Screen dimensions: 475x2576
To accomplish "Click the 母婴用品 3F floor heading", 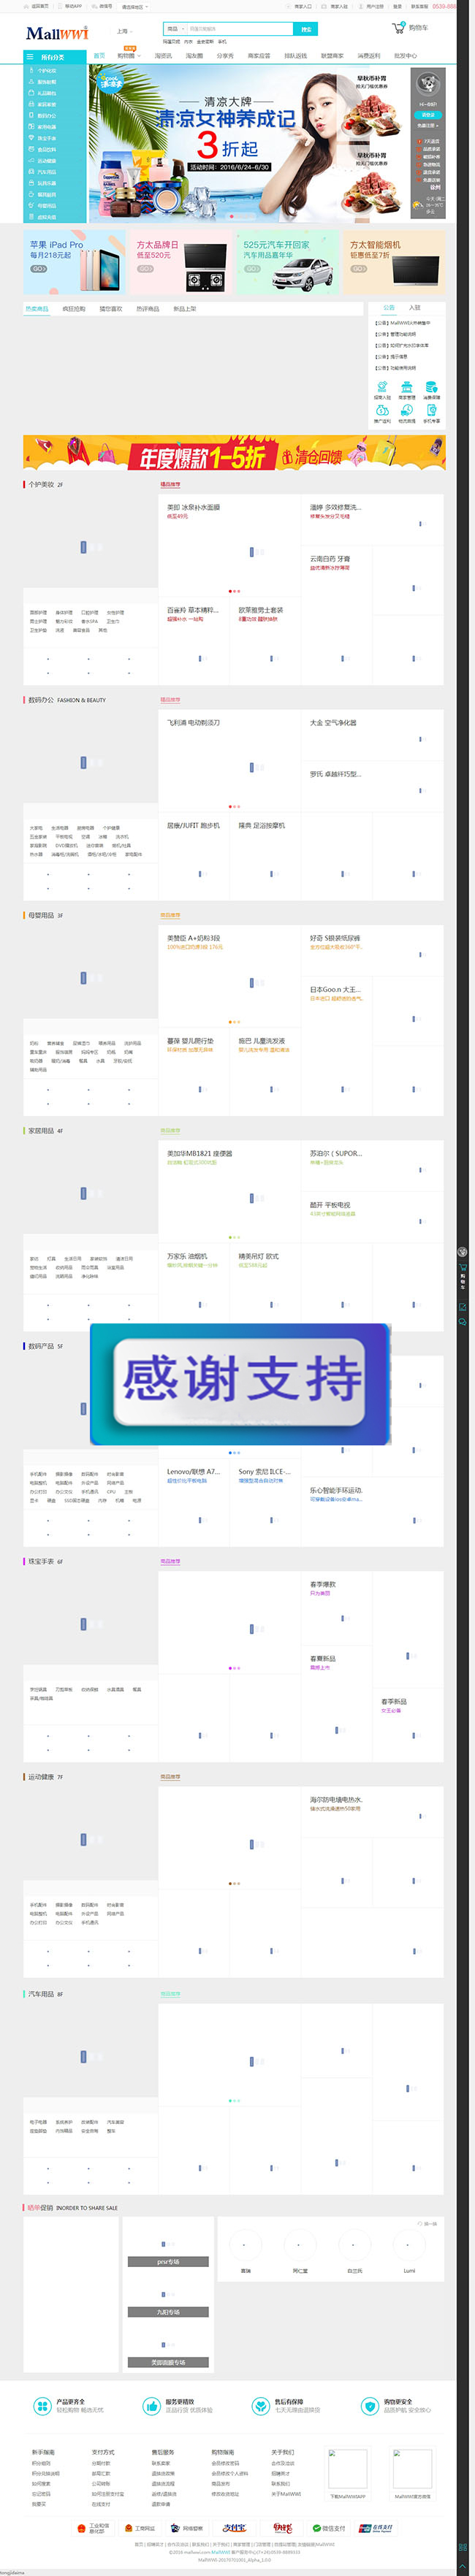I will (45, 915).
